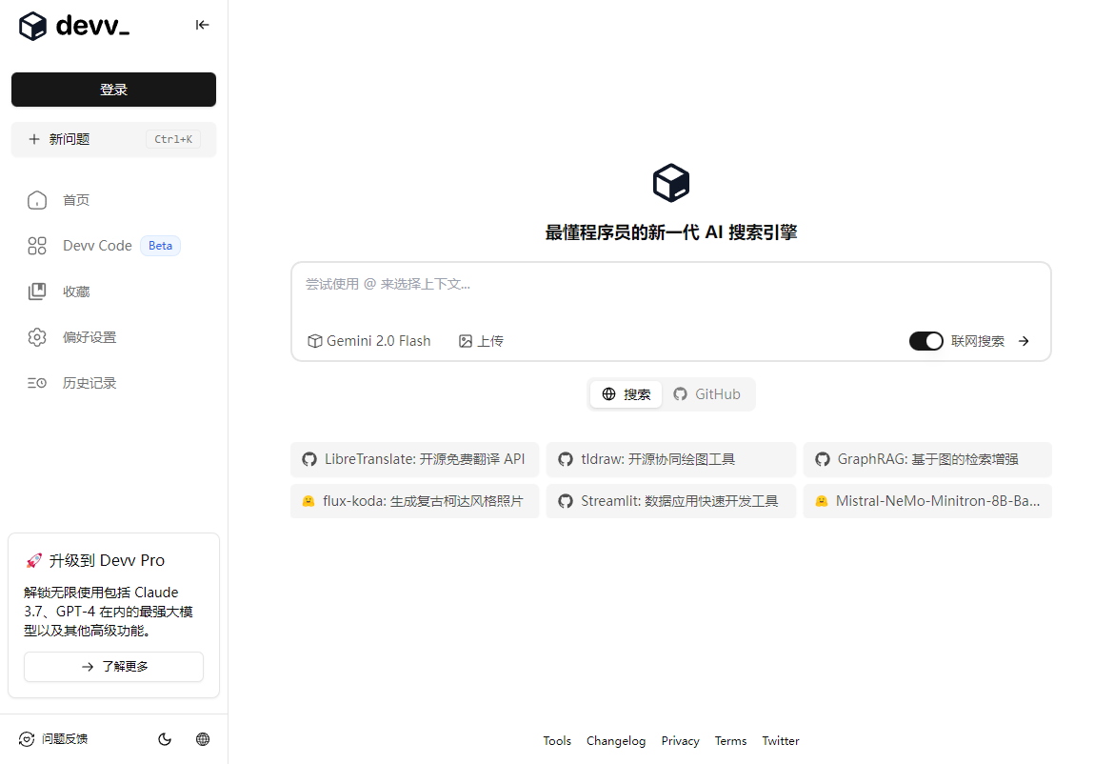Switch to the GitHub search tab
Viewport: 1114px width, 764px height.
click(x=706, y=394)
